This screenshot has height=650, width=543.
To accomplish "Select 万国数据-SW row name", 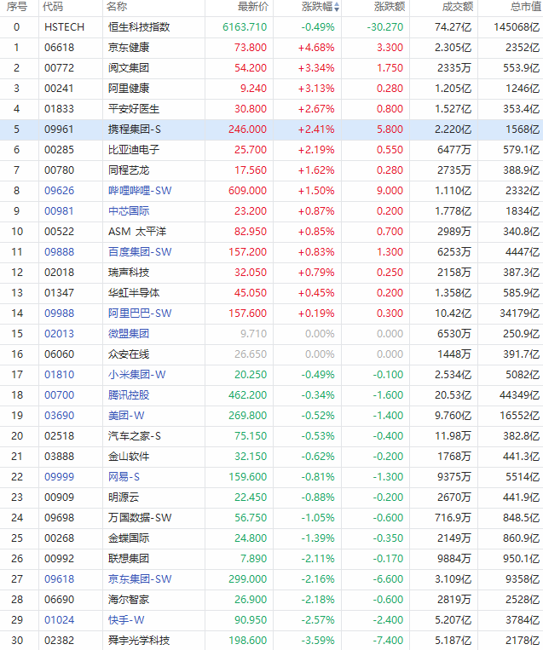I will click(140, 518).
